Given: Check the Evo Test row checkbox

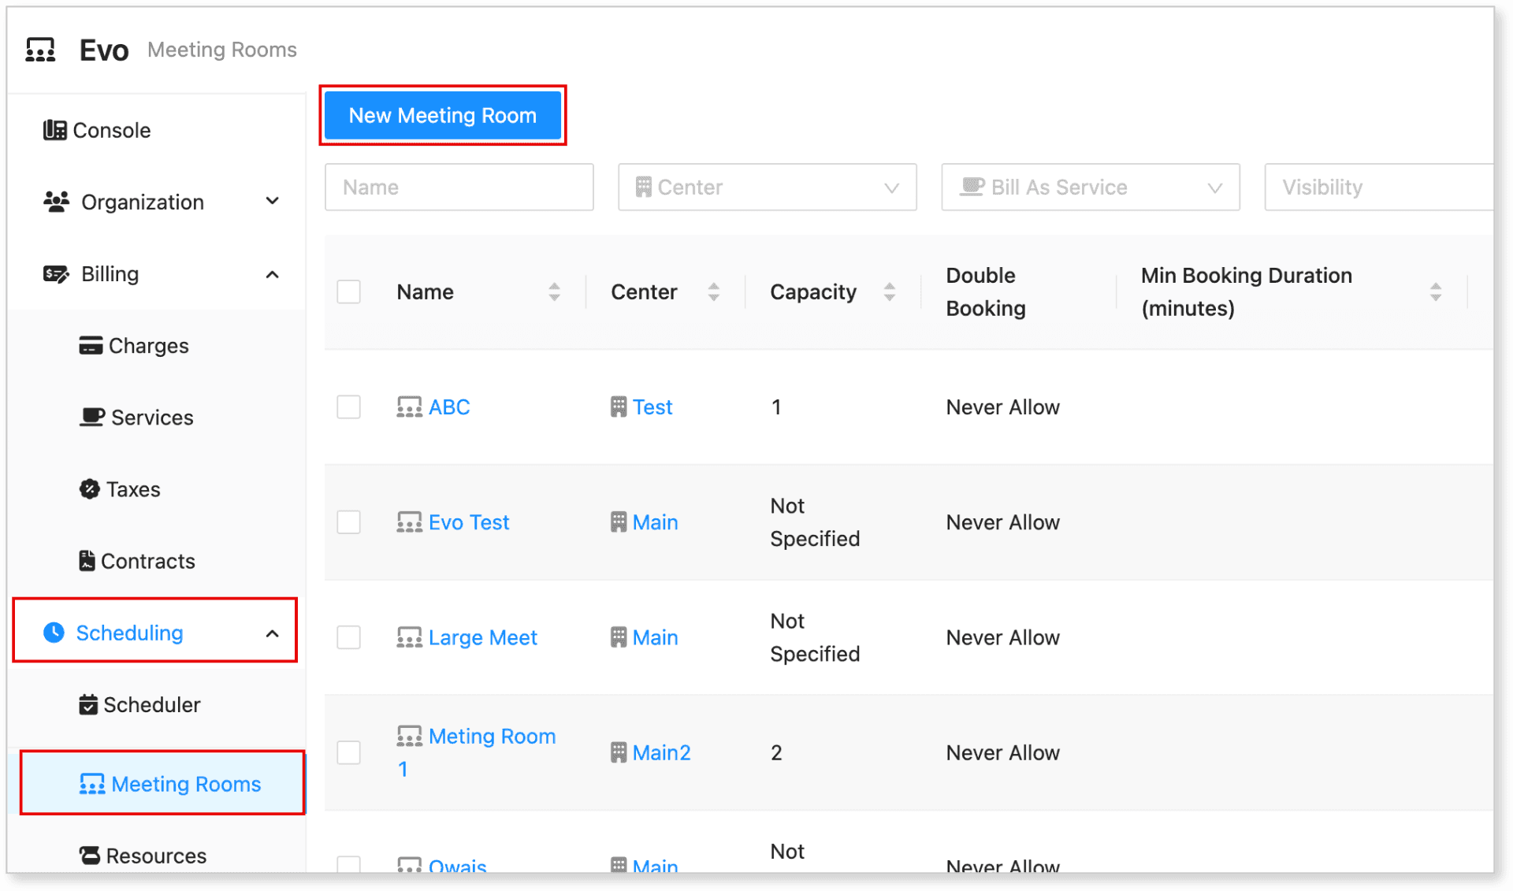Looking at the screenshot, I should [348, 522].
